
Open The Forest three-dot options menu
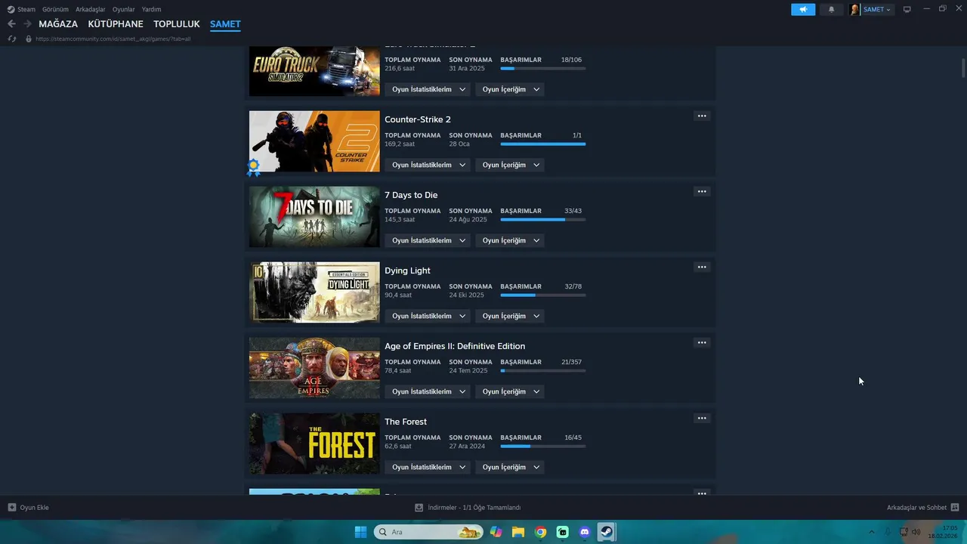(x=702, y=419)
